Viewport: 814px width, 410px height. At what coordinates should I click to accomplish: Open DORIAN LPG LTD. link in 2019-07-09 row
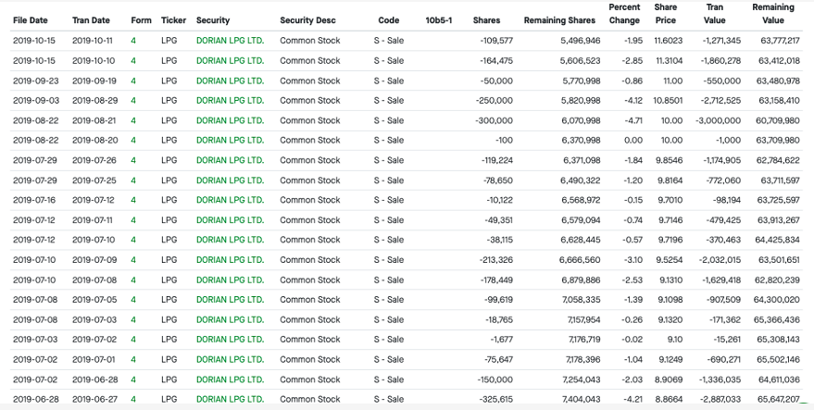pyautogui.click(x=230, y=260)
